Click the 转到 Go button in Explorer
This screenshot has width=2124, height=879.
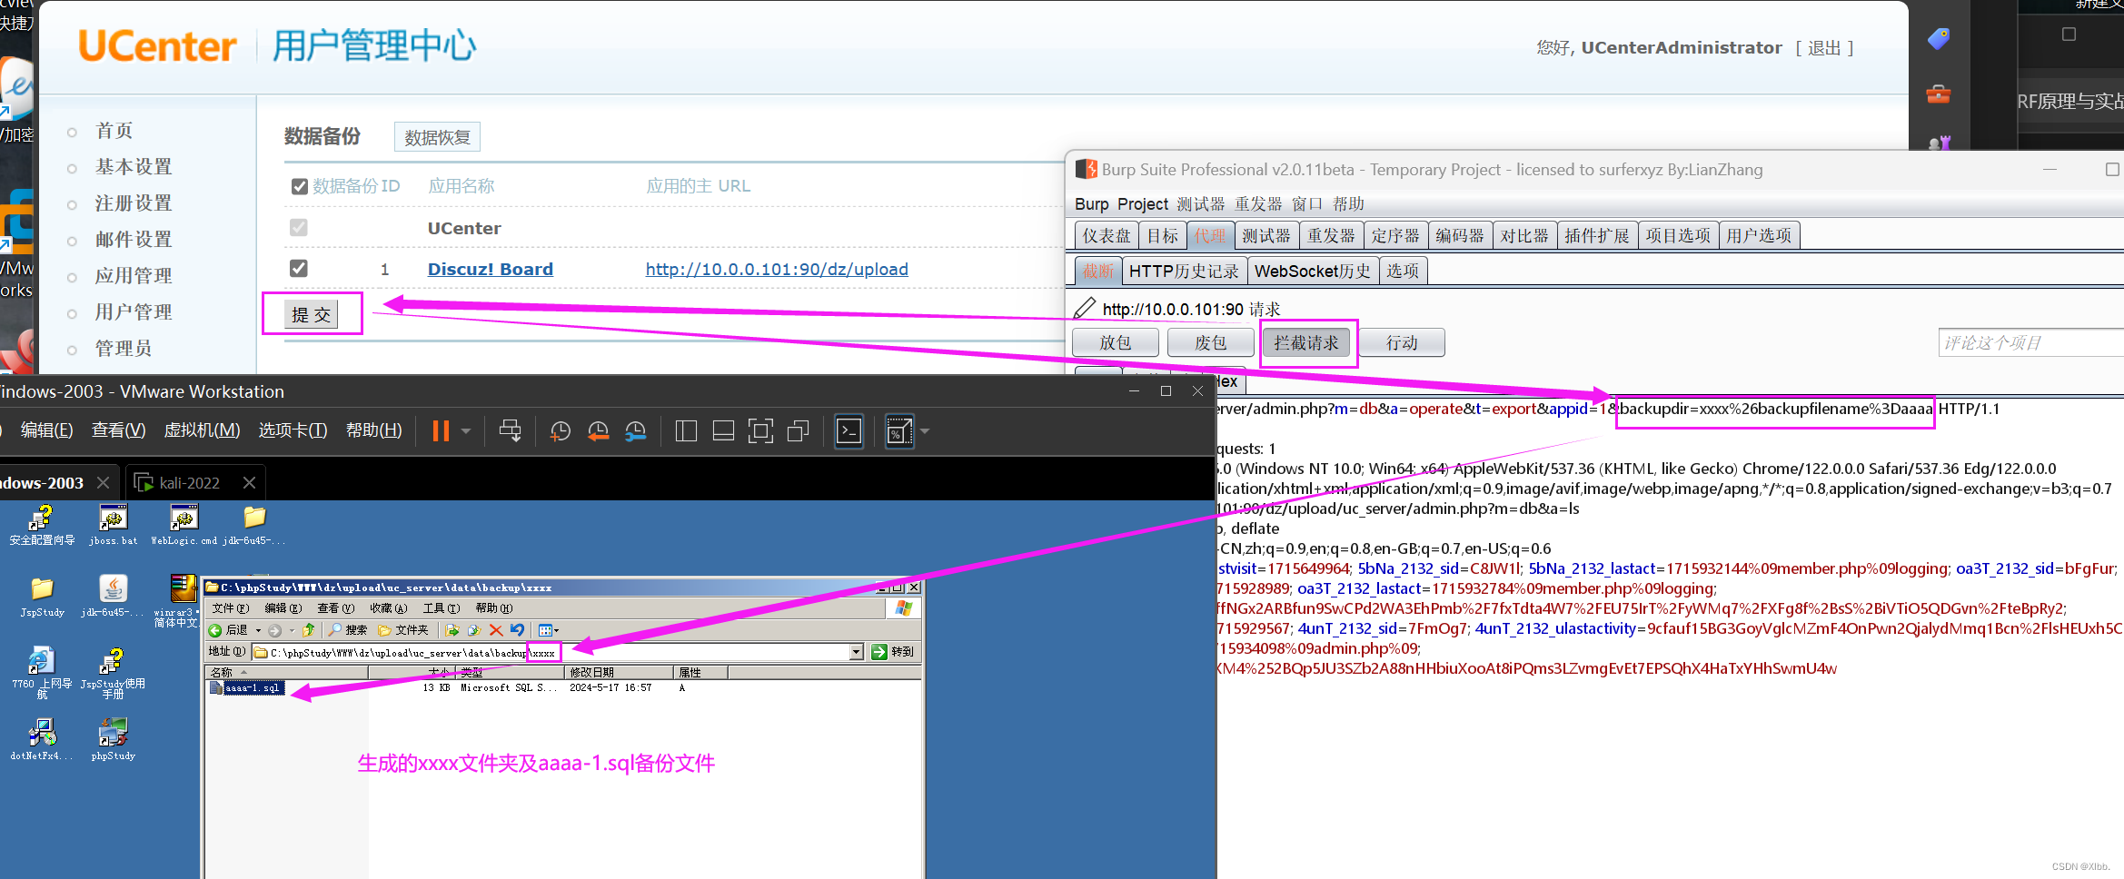[x=892, y=652]
